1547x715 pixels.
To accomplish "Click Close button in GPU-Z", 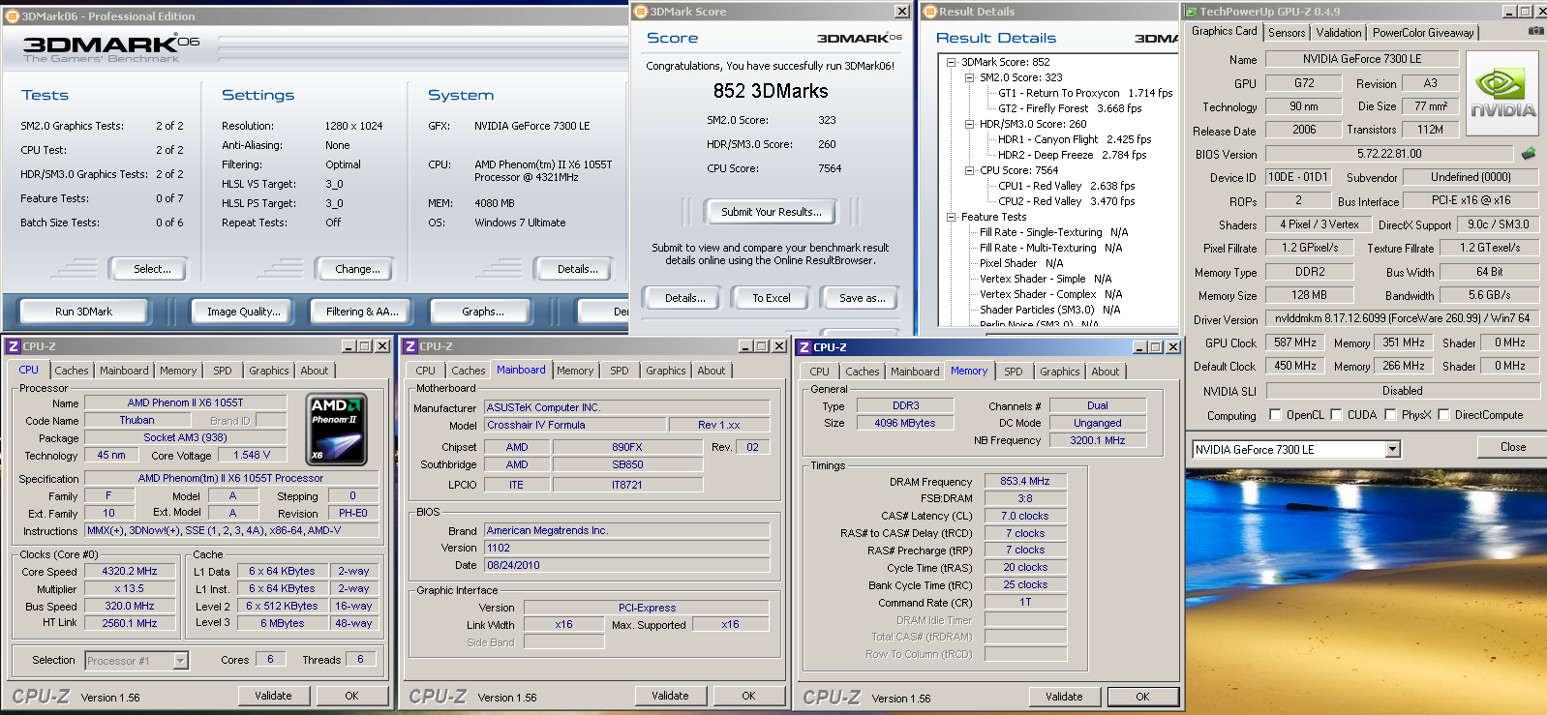I will point(1512,447).
